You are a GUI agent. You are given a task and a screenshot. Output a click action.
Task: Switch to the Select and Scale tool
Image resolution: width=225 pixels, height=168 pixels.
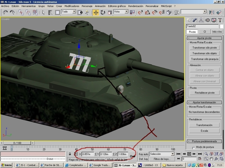tap(110, 13)
